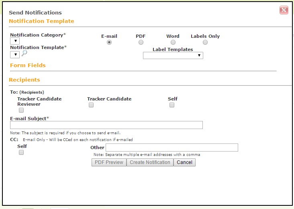Click the magnifying glass template search icon

[24, 53]
